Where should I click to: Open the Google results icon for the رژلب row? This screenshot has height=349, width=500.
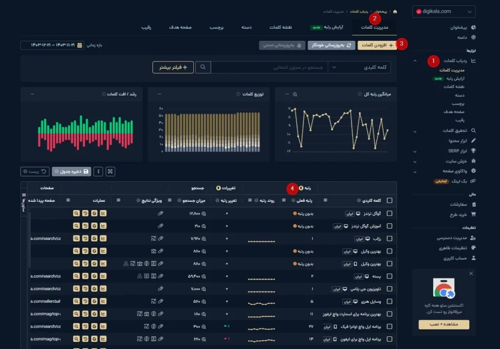click(x=94, y=239)
